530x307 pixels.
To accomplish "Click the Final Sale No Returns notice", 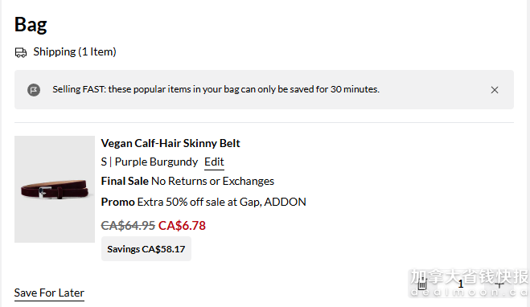I will click(x=187, y=181).
